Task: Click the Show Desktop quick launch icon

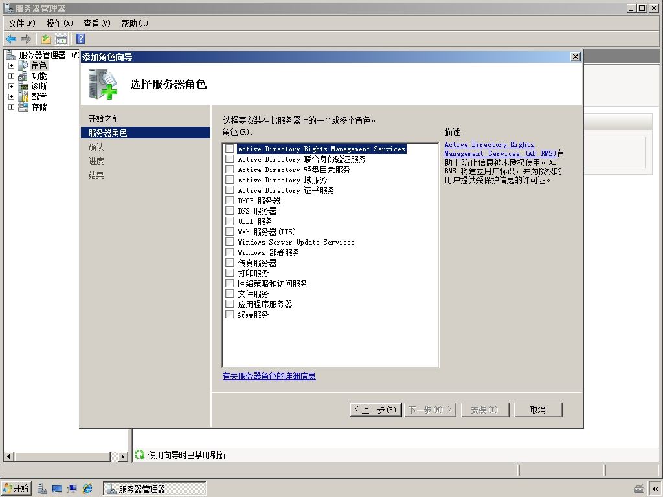Action: click(x=57, y=489)
